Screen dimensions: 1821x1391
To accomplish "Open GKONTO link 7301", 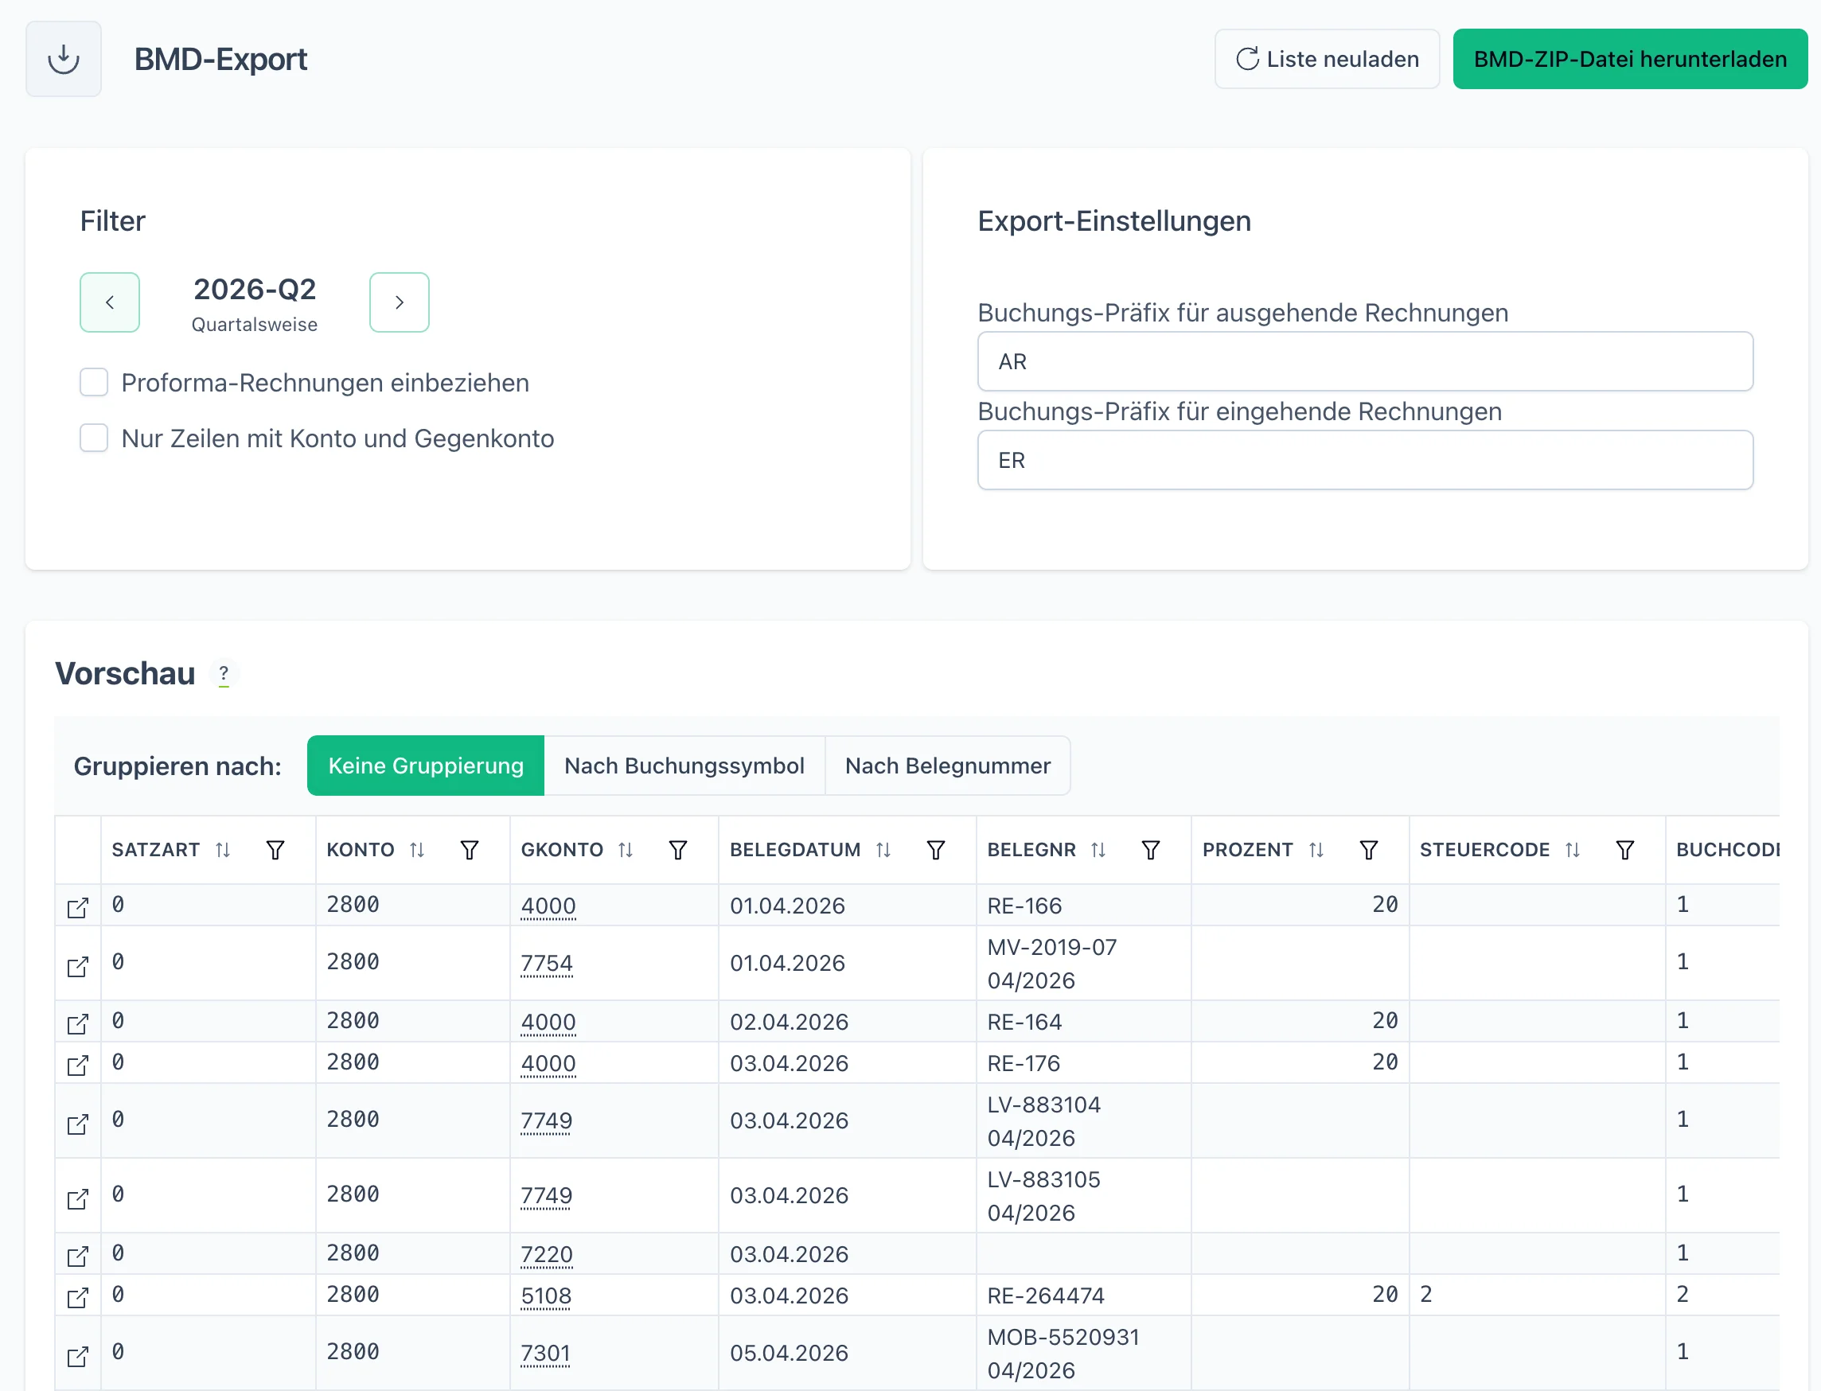I will click(x=545, y=1353).
